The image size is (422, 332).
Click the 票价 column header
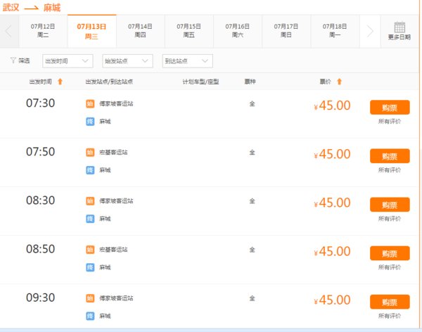coord(325,82)
